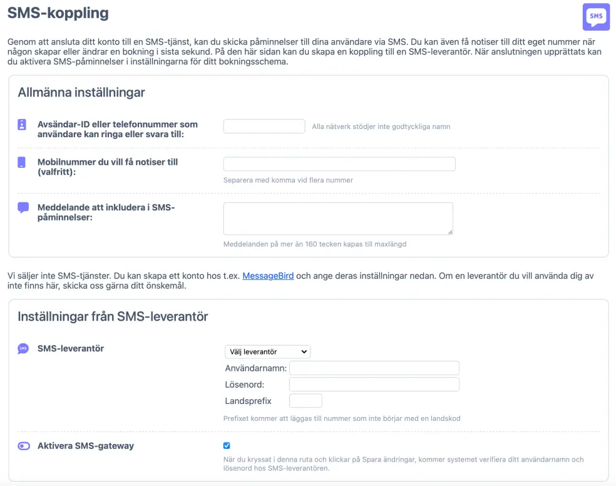This screenshot has width=616, height=486.
Task: Click the SMS-leverantör label text
Action: (x=71, y=348)
